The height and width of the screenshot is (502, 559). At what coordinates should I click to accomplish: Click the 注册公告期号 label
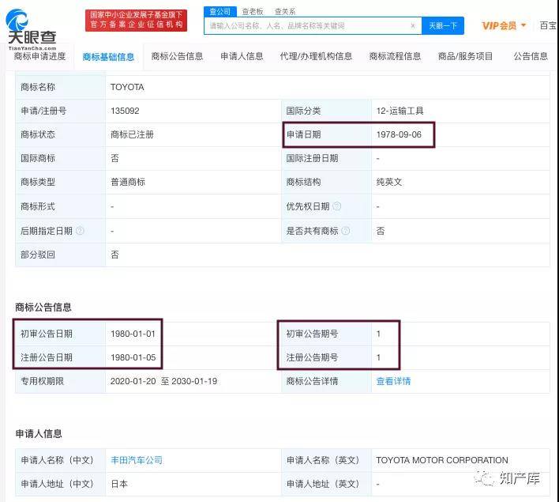312,357
